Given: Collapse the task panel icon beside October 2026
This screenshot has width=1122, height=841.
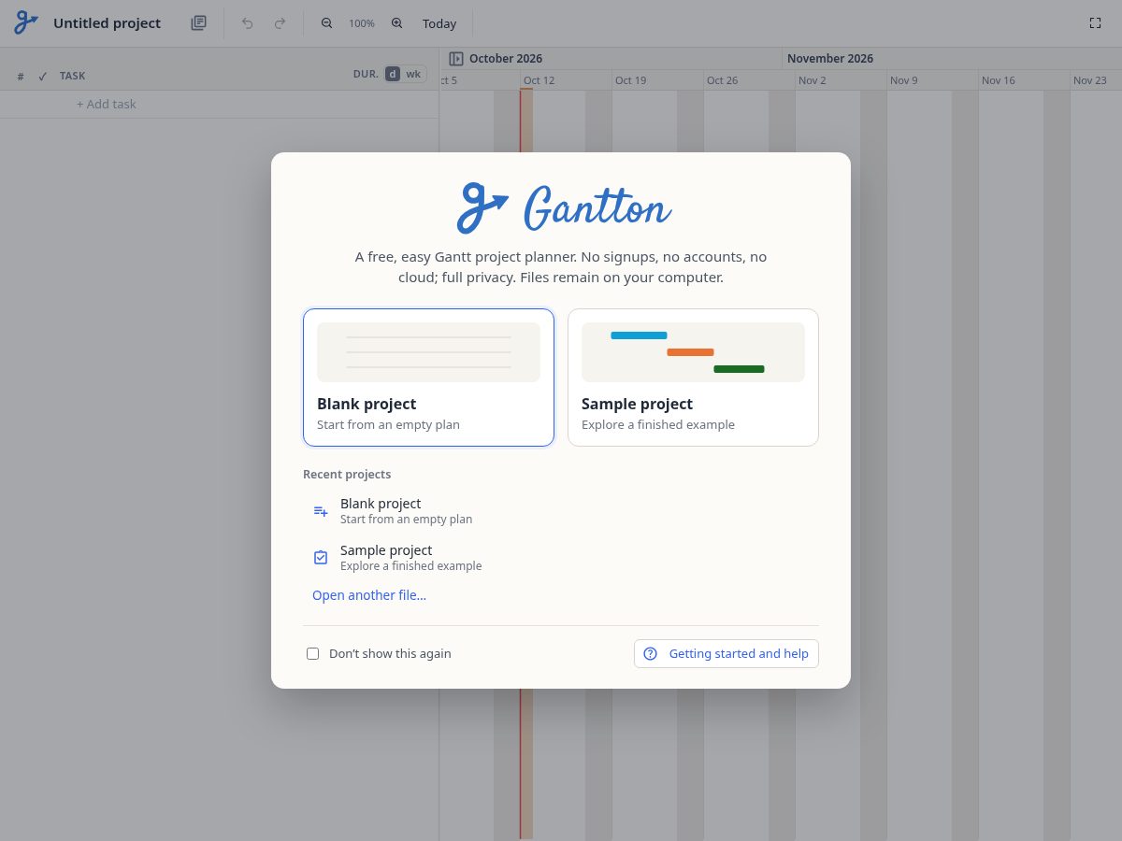Looking at the screenshot, I should point(456,58).
